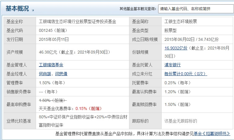234x140 pixels.
Task: Select the 份额规模 label
Action: coord(140,52)
